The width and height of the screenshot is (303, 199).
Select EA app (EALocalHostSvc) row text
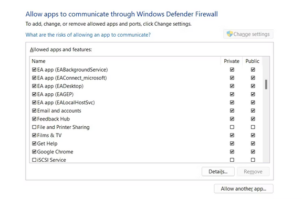66,102
